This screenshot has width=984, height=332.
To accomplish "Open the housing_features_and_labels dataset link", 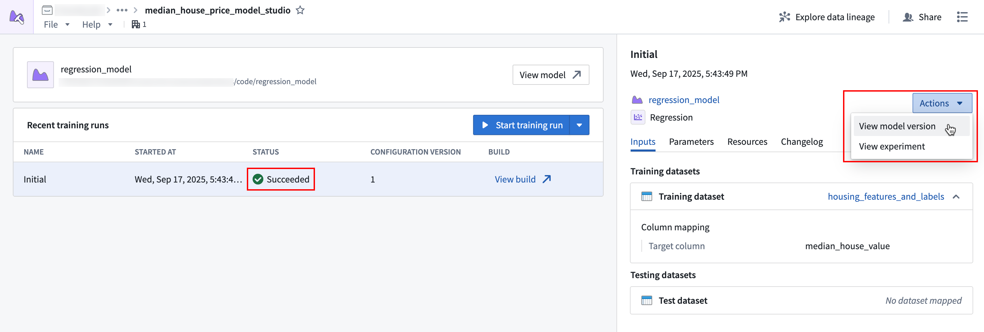I will coord(886,197).
